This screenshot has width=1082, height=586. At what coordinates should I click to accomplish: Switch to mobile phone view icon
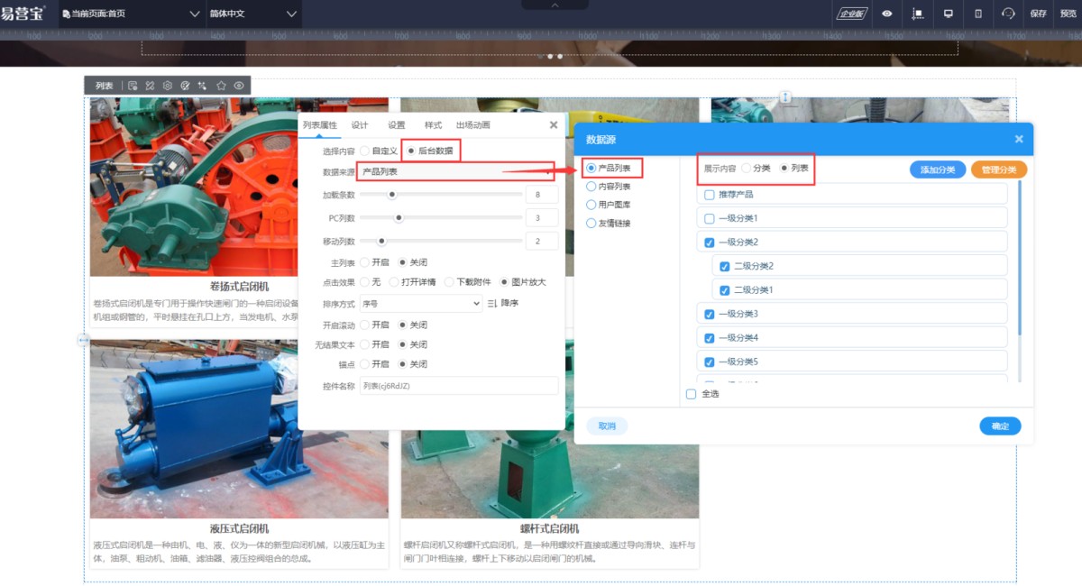(978, 14)
